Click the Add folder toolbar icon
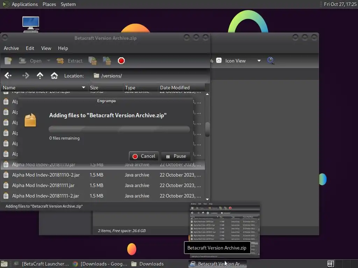 click(x=107, y=61)
